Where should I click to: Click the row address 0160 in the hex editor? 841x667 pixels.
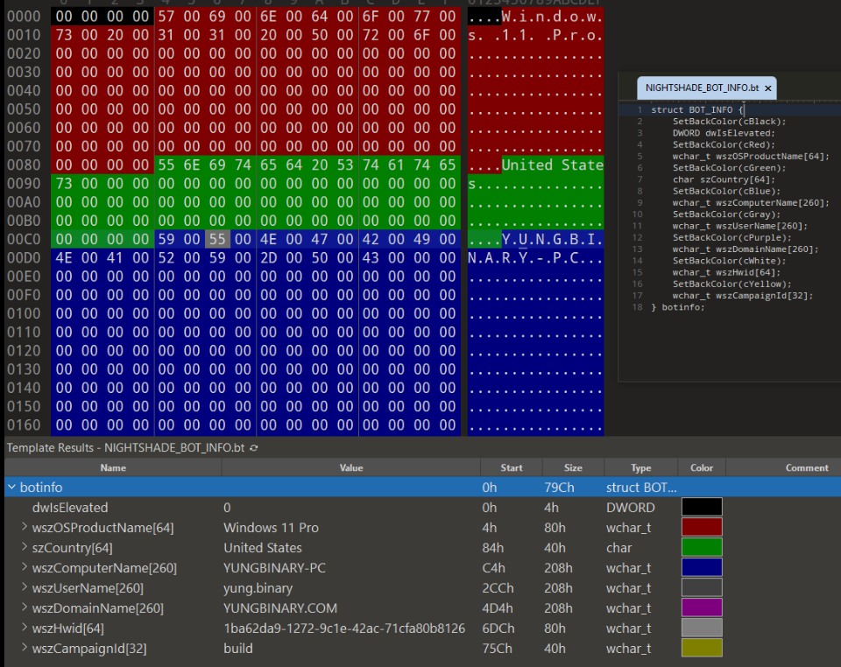tap(24, 425)
